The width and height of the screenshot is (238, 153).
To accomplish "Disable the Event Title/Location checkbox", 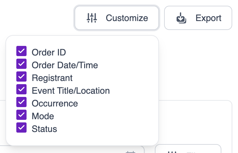I will 21,90.
